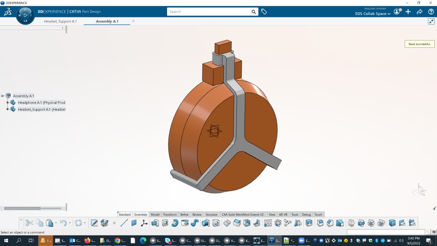Open the Refine toolbar tab
Screen dimensions: 437x246
coord(184,215)
